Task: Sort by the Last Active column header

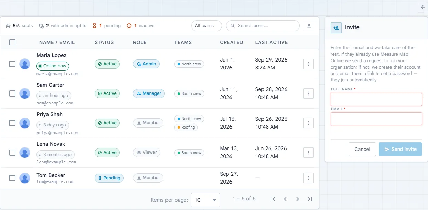Action: tap(271, 42)
